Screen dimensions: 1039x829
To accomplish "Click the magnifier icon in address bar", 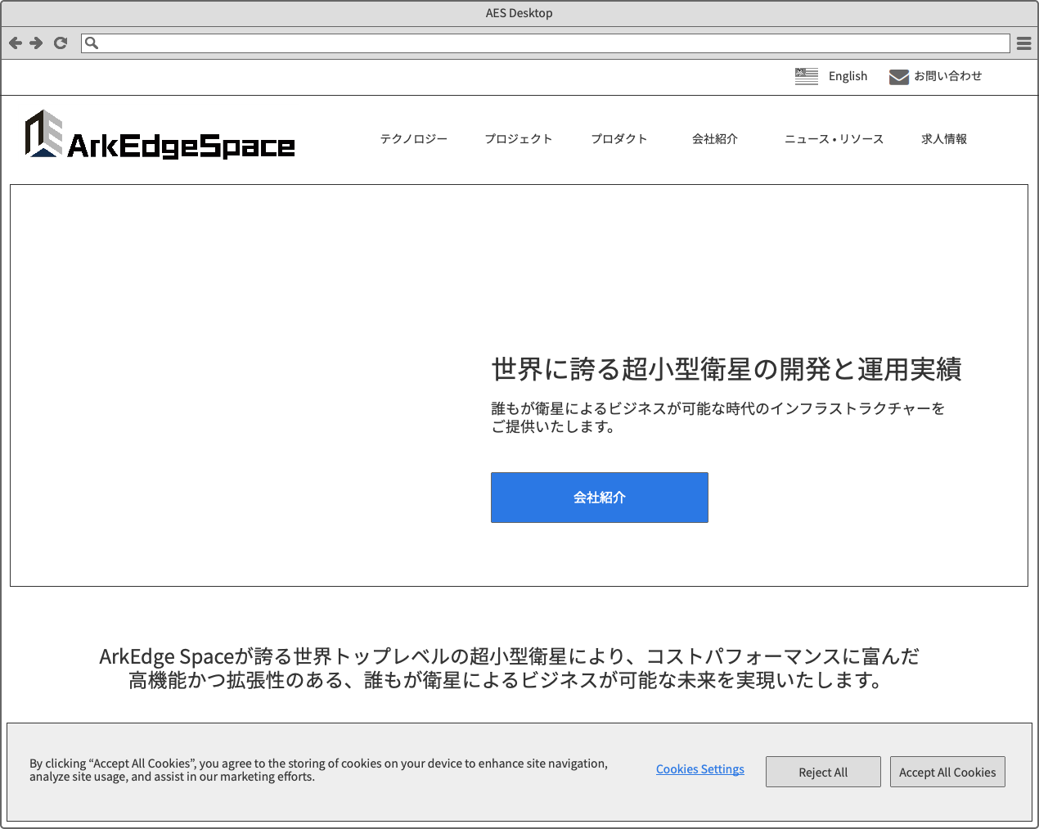I will coord(92,43).
